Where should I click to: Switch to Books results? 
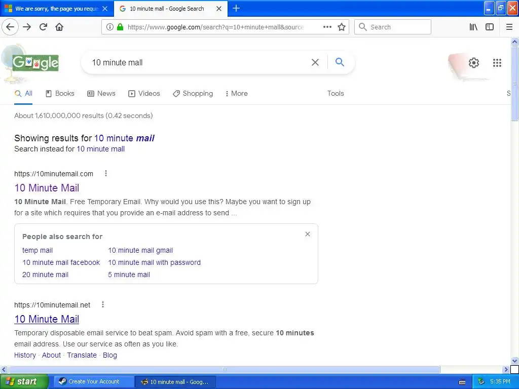(60, 94)
